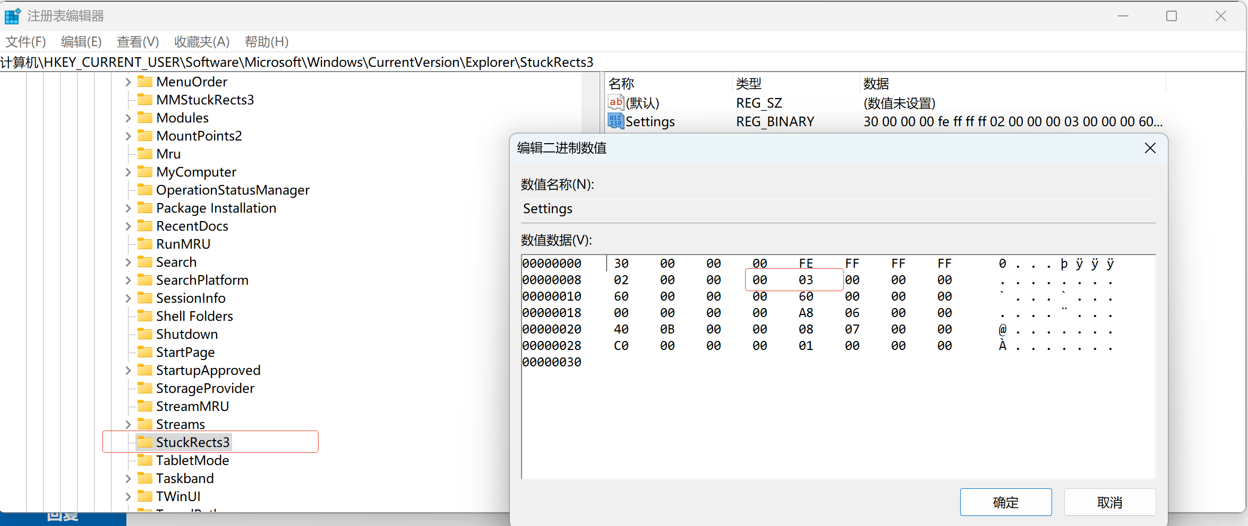The width and height of the screenshot is (1248, 526).
Task: Click the Settings binary value icon
Action: [616, 121]
